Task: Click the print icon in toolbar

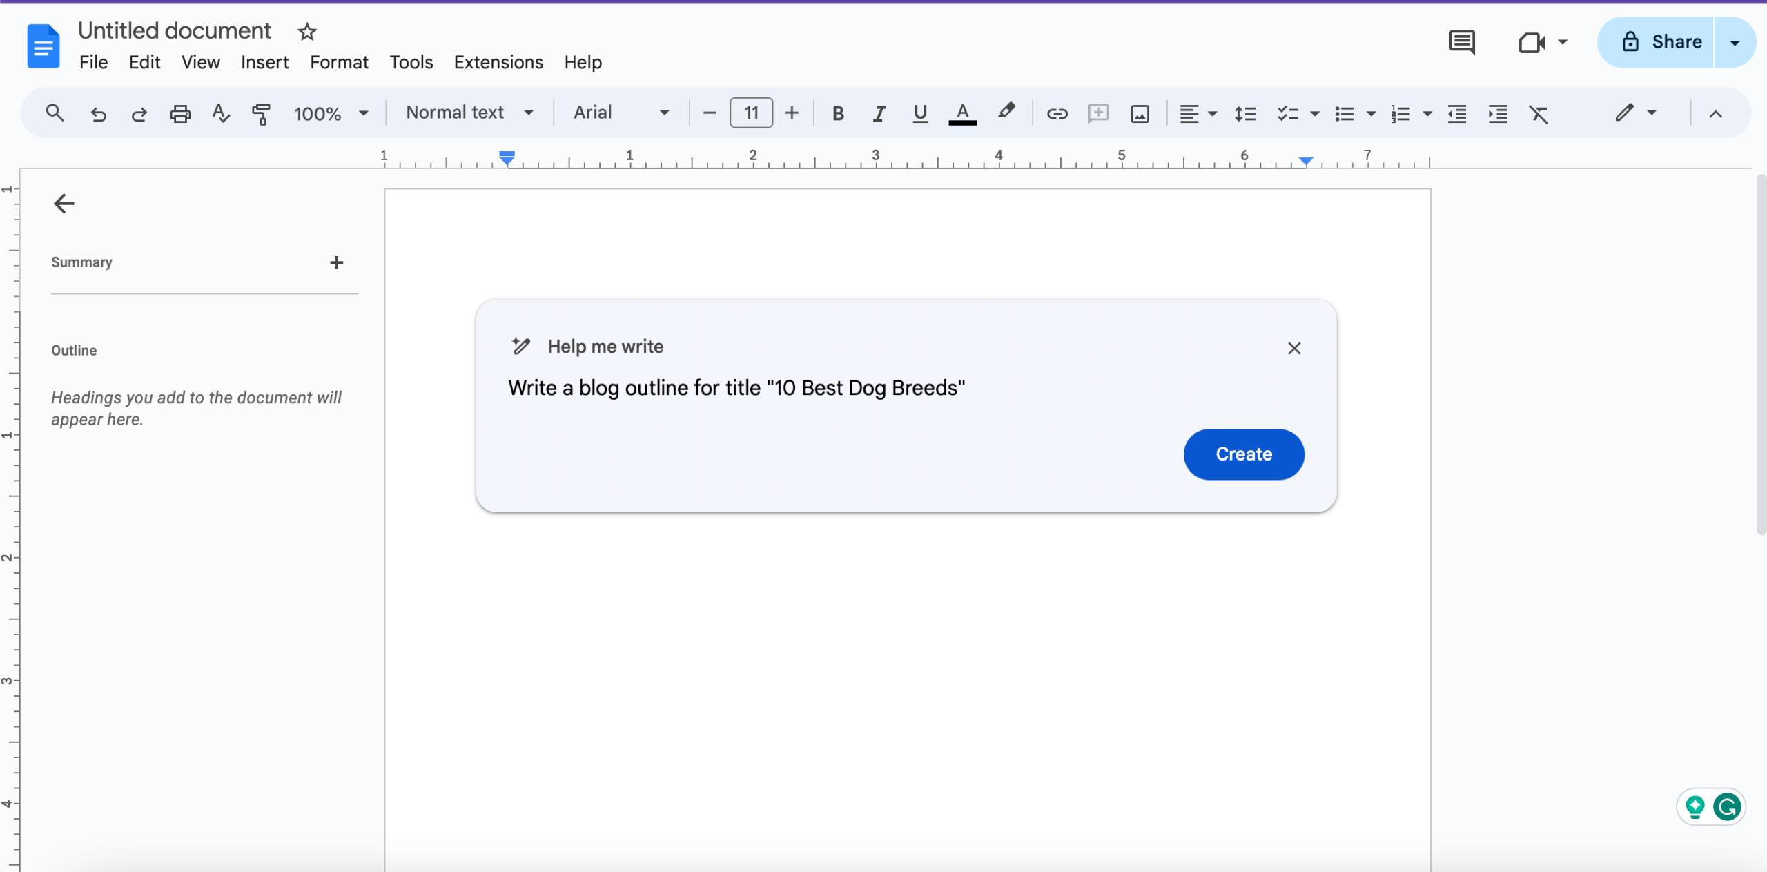Action: pos(180,113)
